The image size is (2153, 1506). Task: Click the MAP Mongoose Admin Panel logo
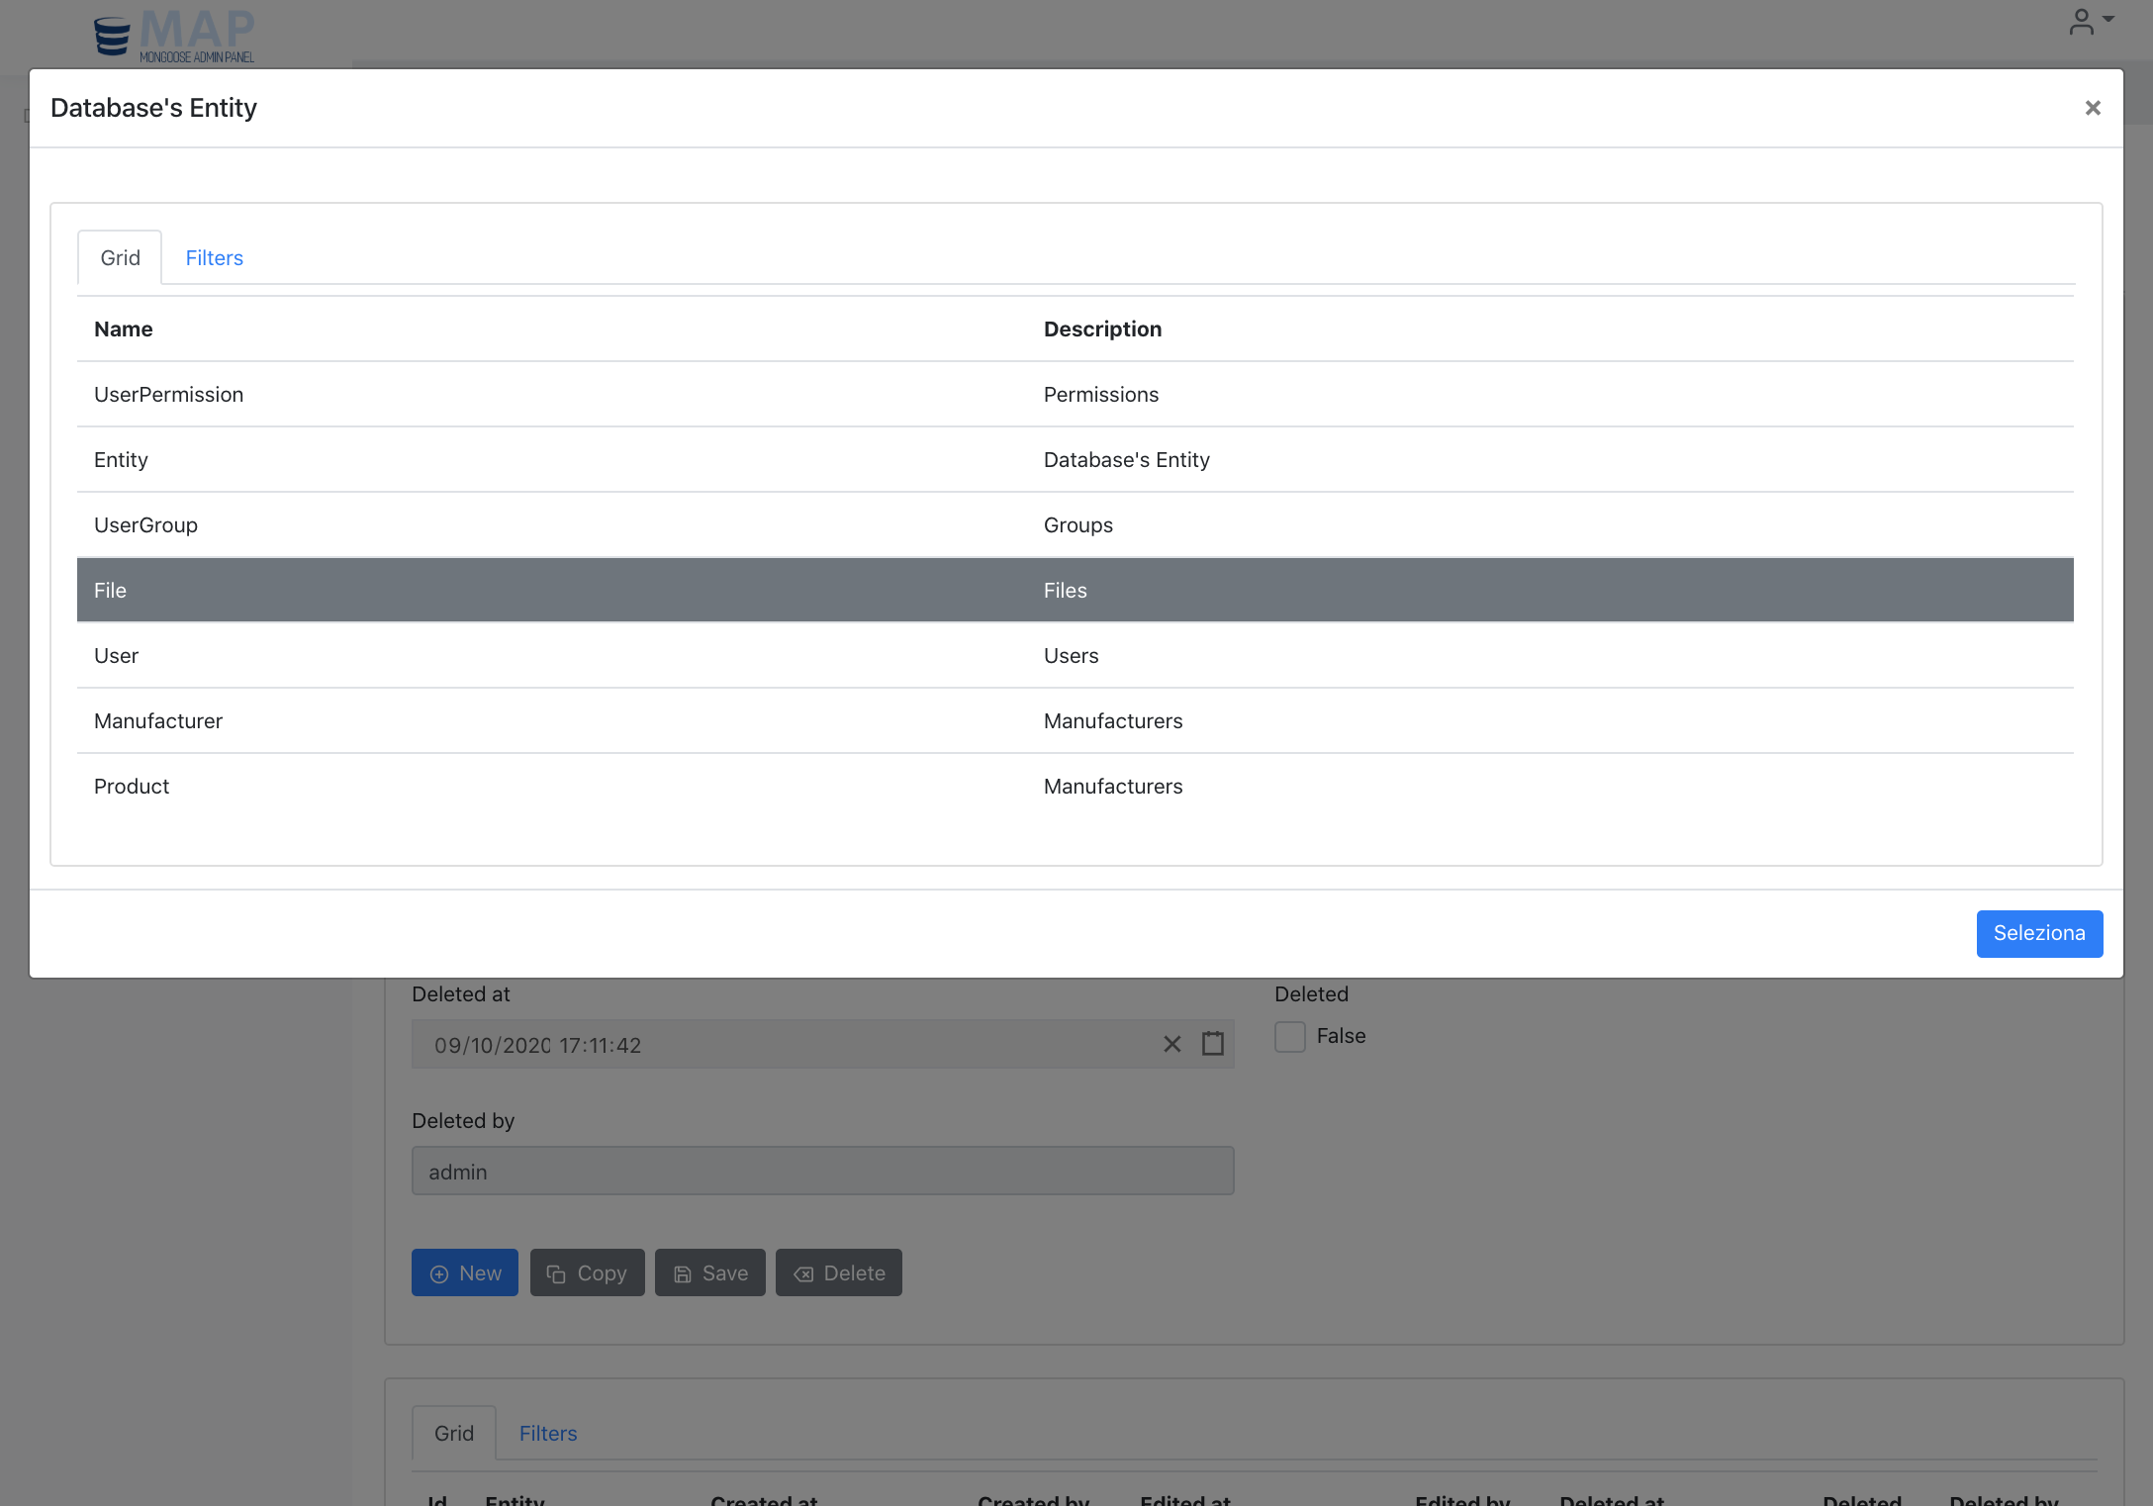175,37
